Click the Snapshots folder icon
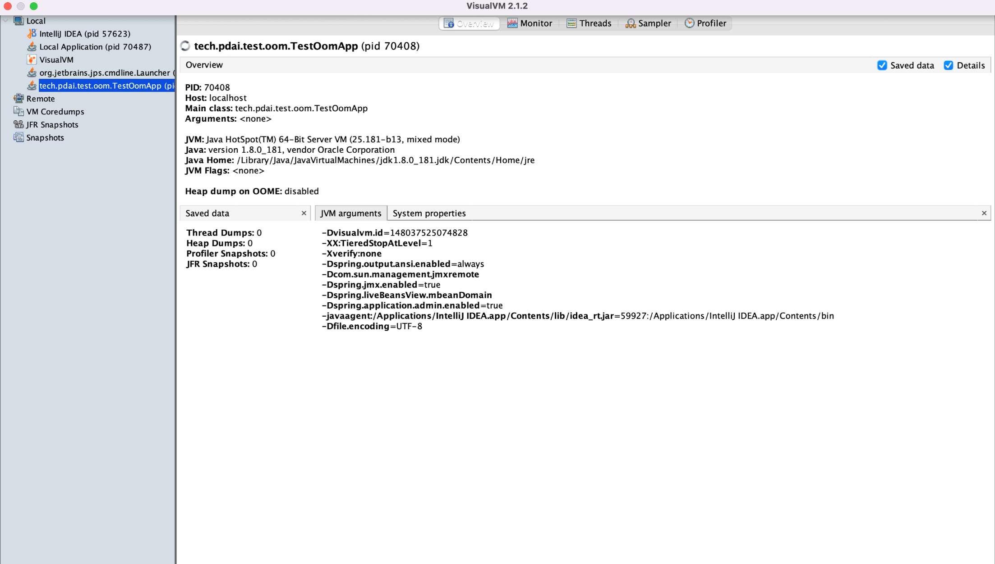Image resolution: width=995 pixels, height=564 pixels. 18,138
